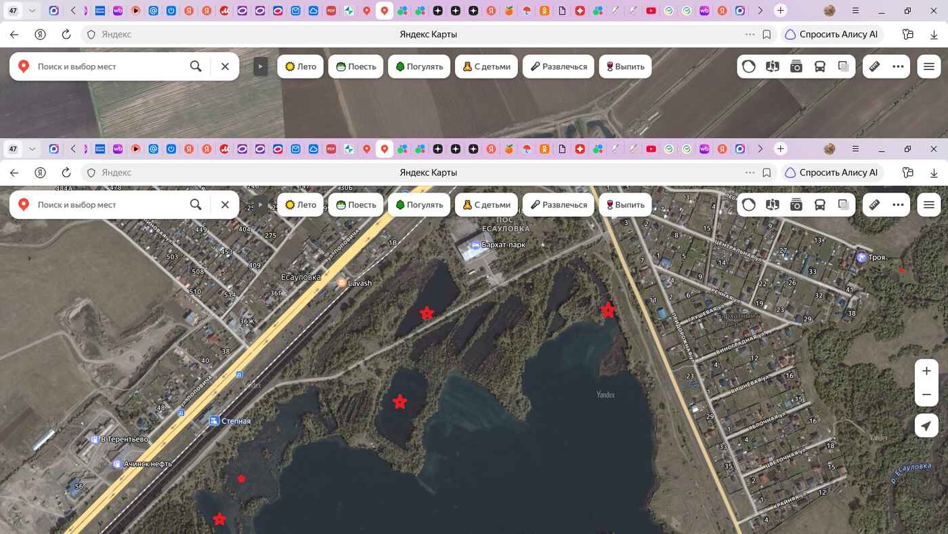Choose the Поесть chip in the lower window
Image resolution: width=948 pixels, height=534 pixels.
pos(356,205)
